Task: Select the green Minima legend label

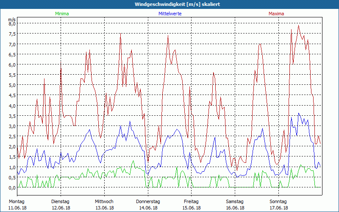Action: [61, 14]
